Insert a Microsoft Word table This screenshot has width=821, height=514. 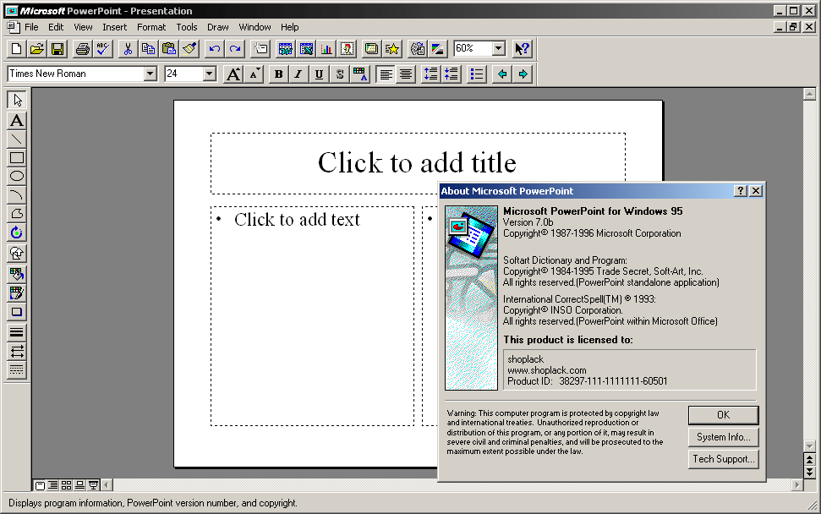point(285,49)
